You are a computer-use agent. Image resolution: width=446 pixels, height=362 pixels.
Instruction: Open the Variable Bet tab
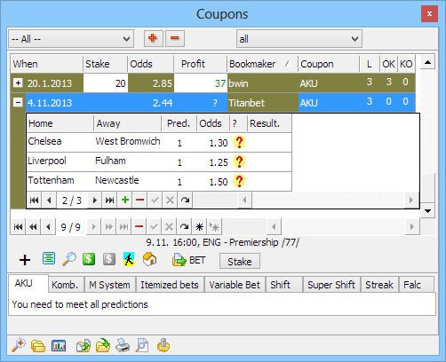click(x=235, y=285)
